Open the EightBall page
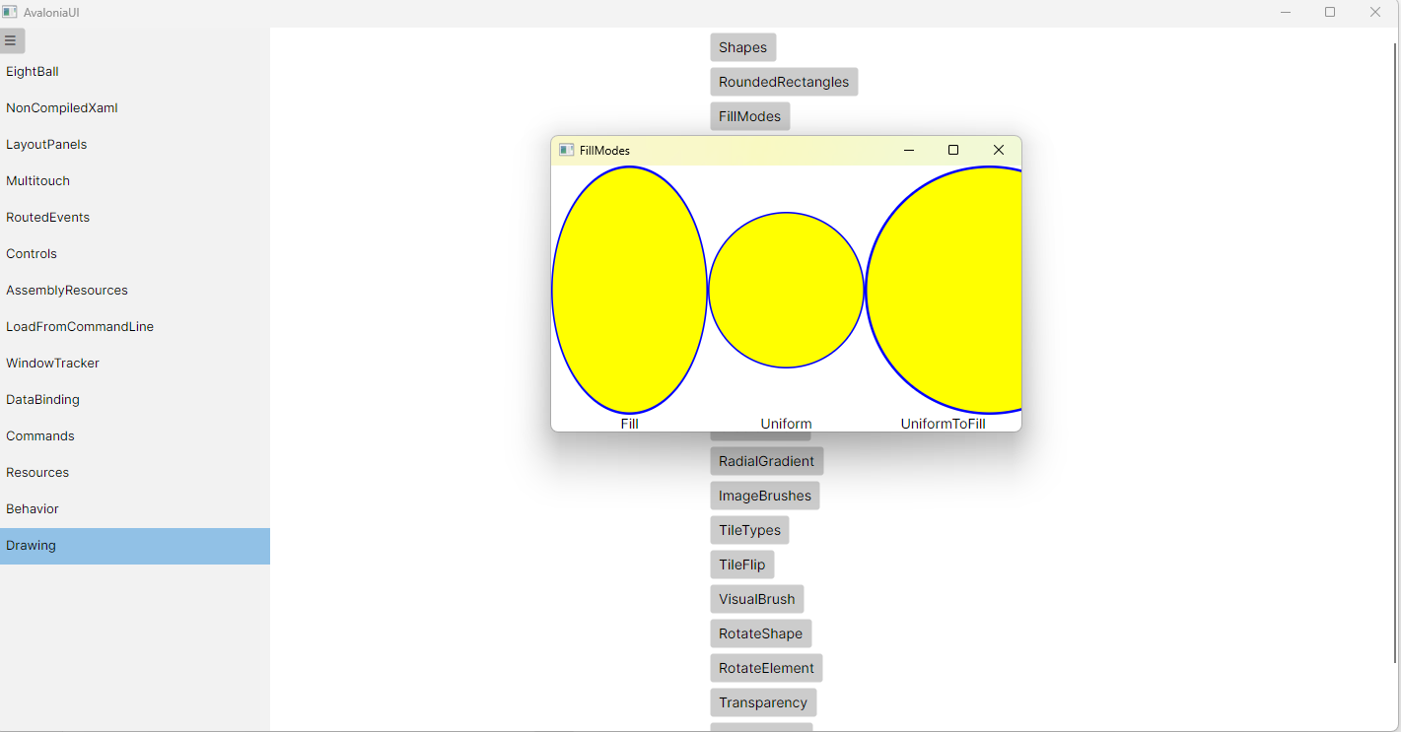 (135, 72)
